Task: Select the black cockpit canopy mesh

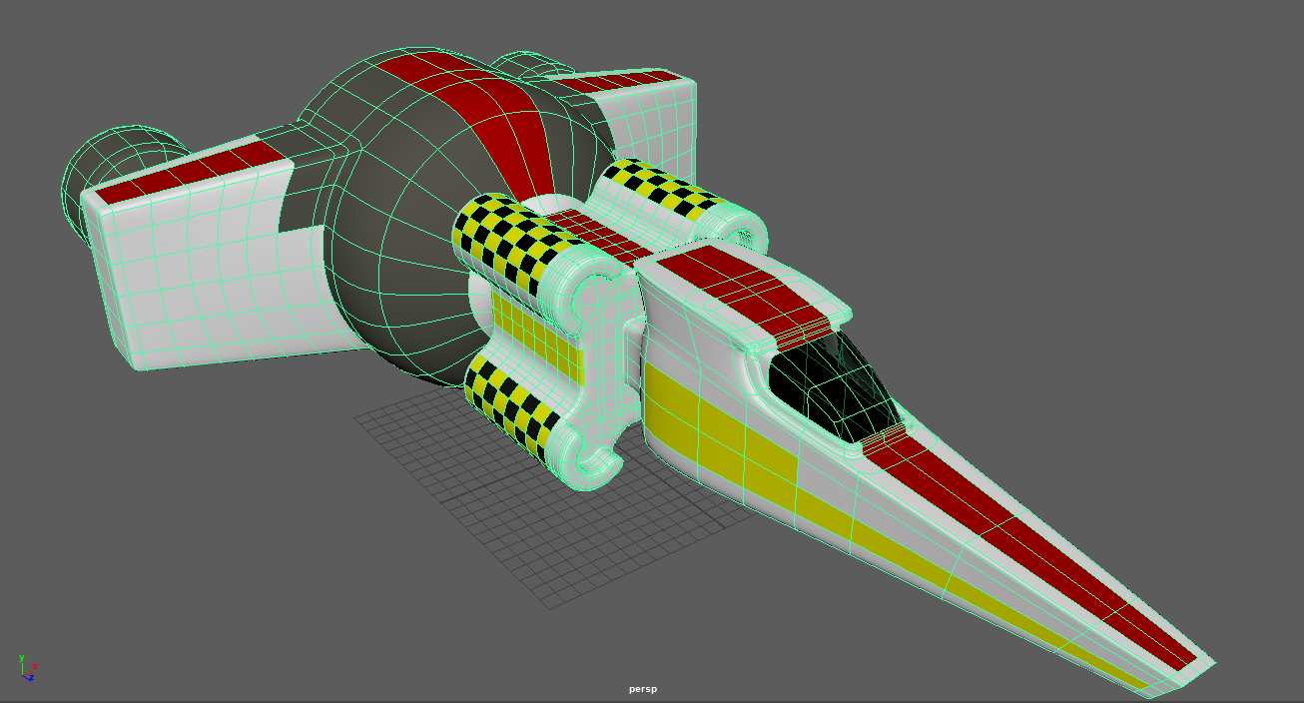Action: point(833,388)
